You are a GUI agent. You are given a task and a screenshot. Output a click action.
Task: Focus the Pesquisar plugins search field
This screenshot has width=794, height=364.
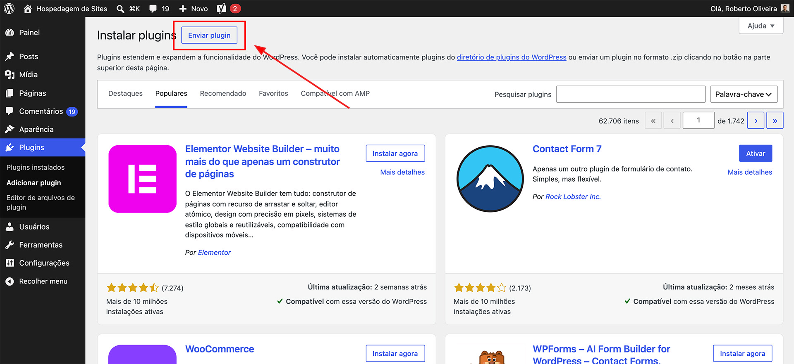(631, 94)
